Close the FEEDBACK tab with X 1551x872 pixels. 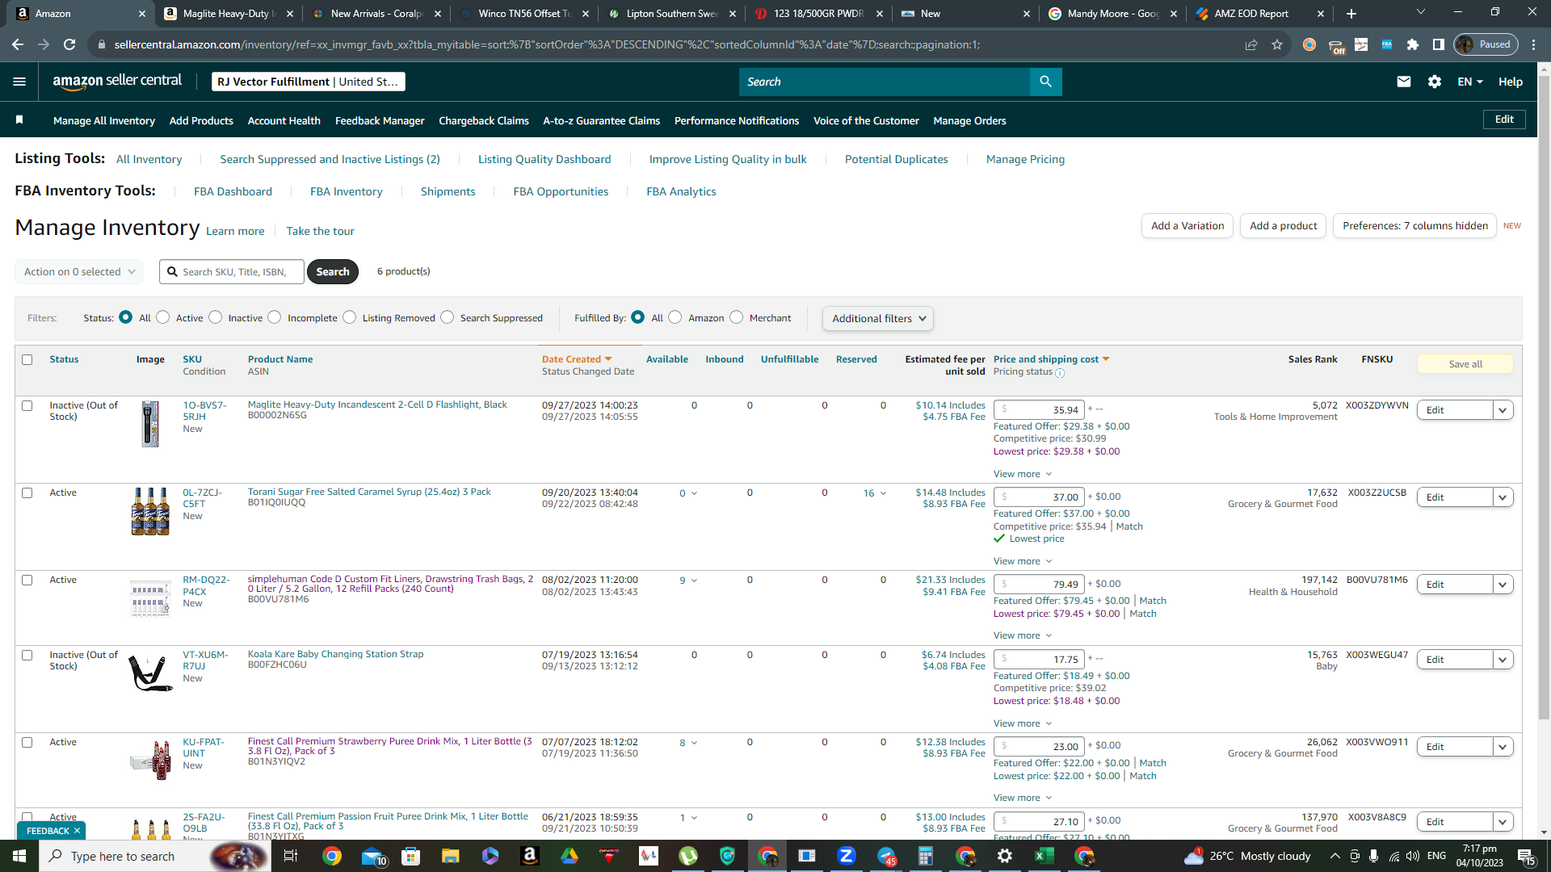pos(78,831)
